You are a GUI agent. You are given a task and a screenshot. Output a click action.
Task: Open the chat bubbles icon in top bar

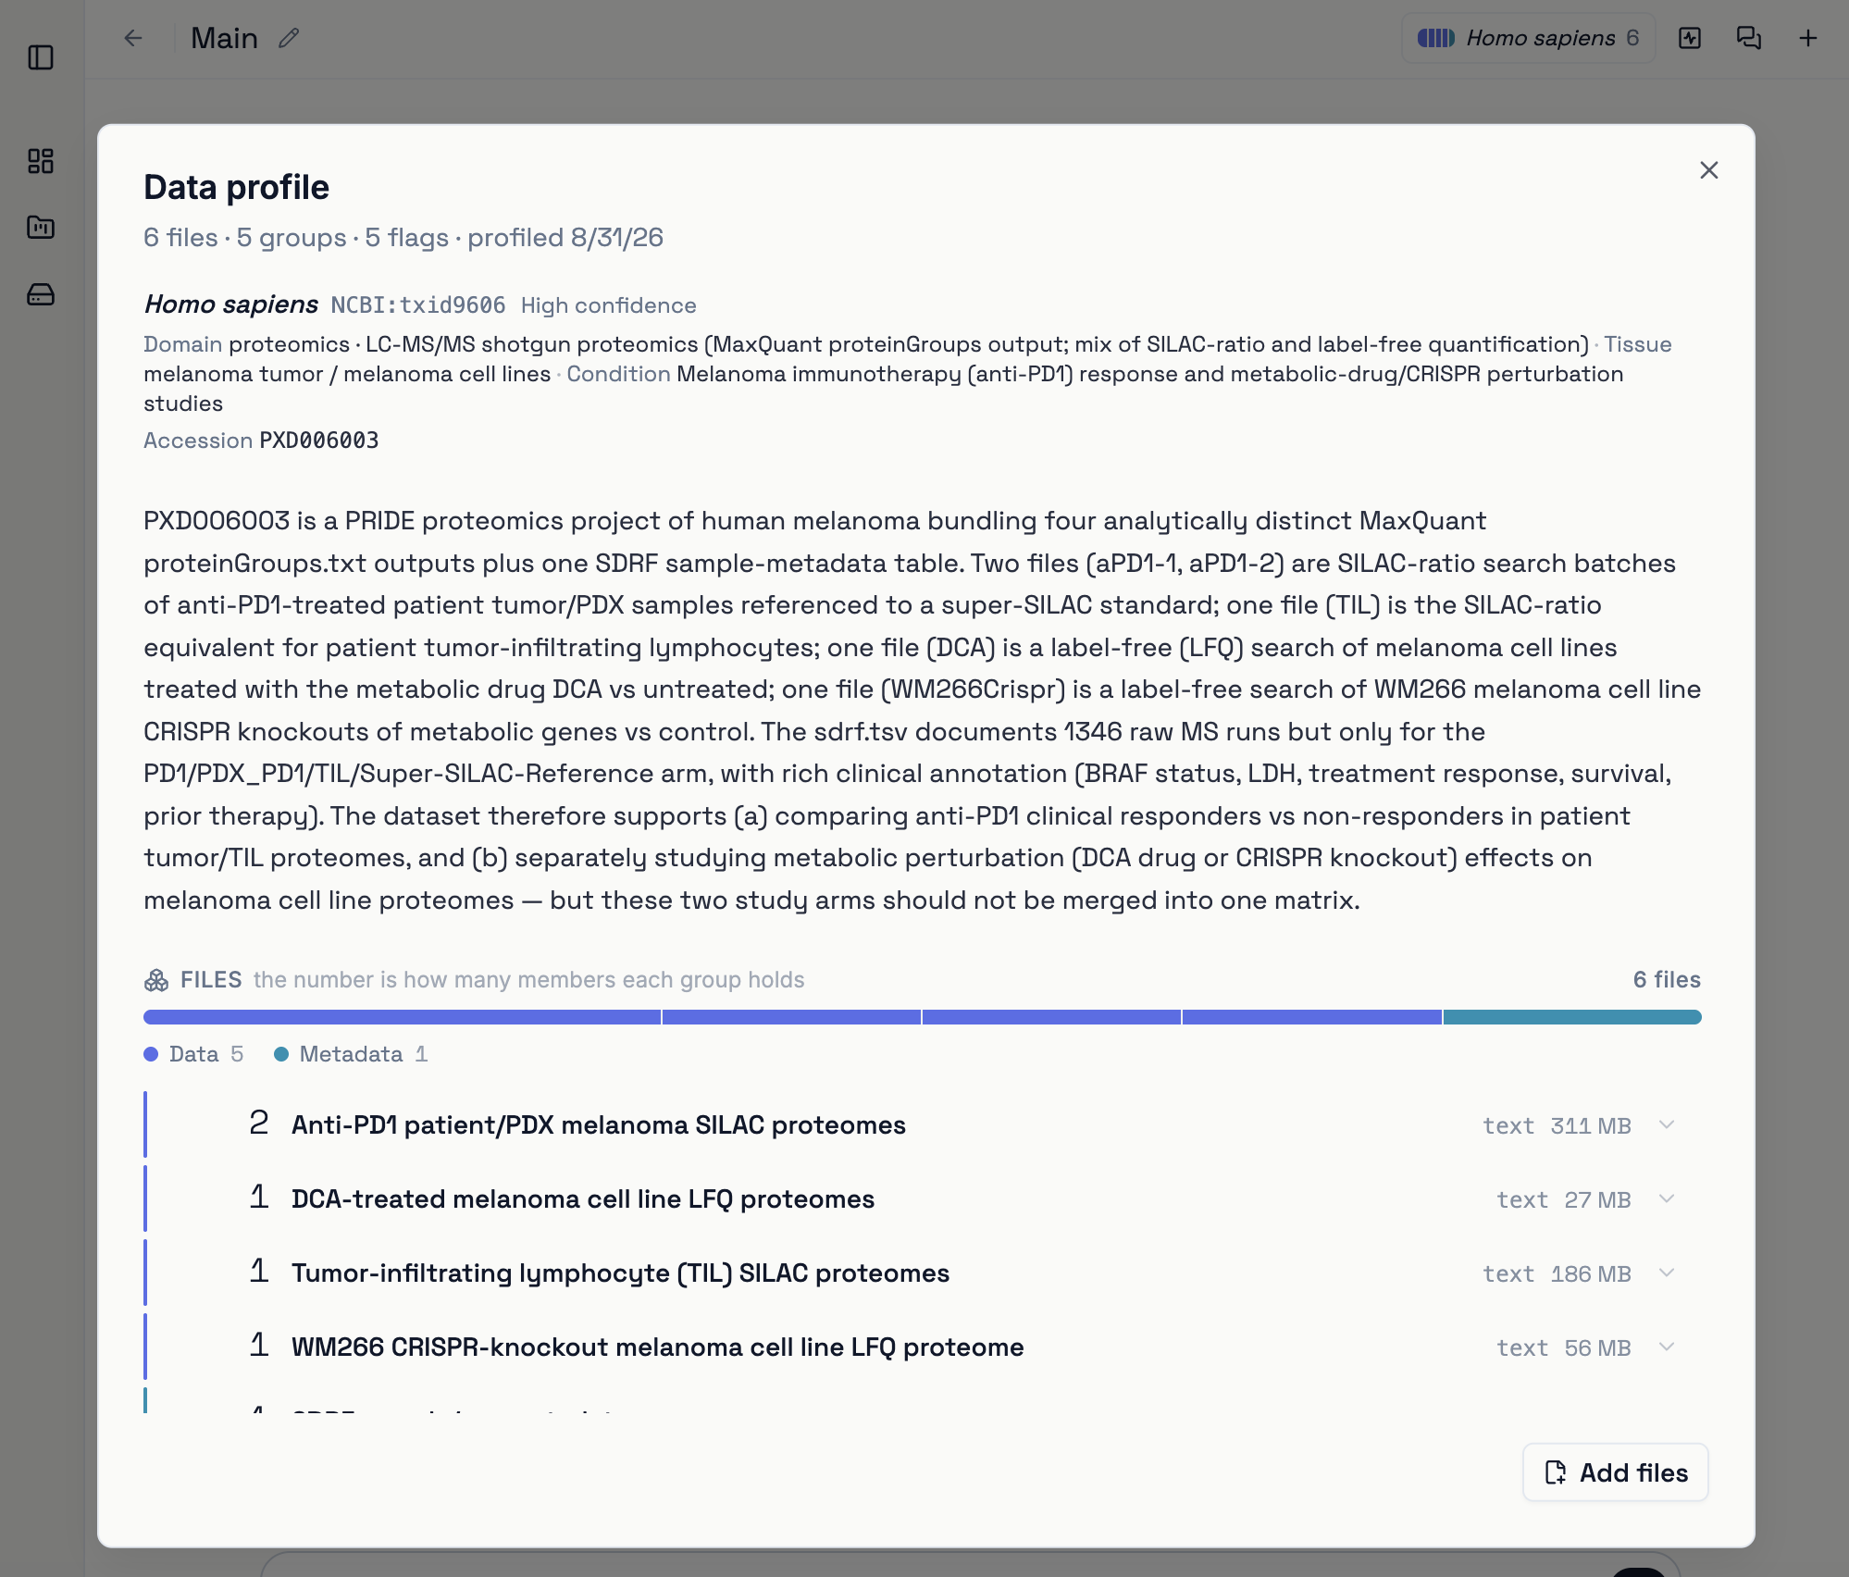tap(1749, 38)
